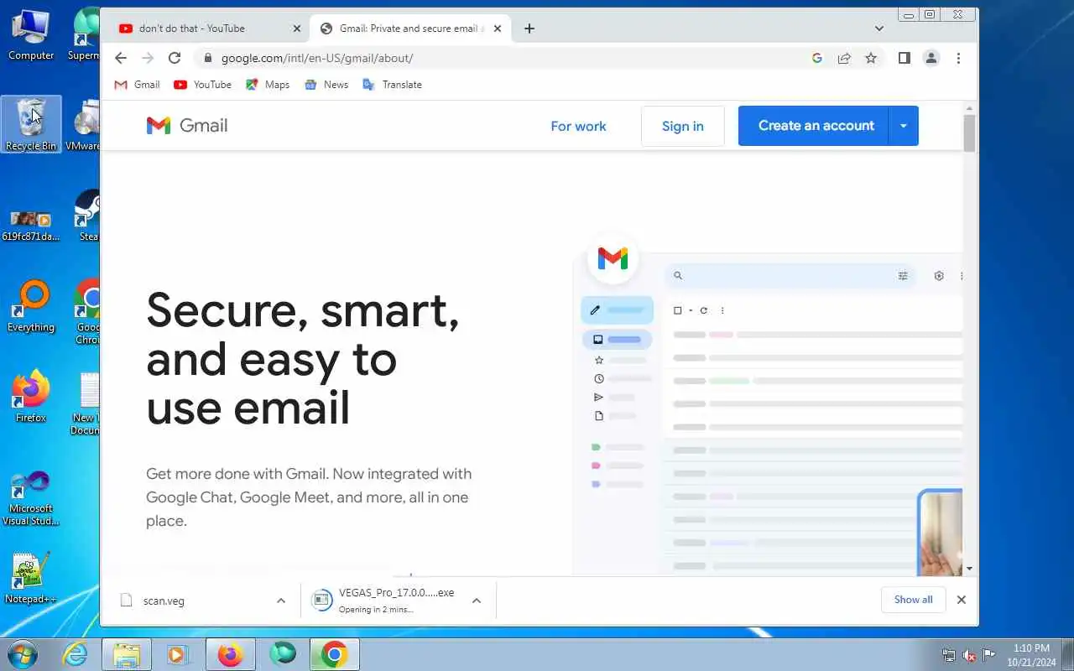Open the News bookmark
The width and height of the screenshot is (1074, 671).
click(326, 85)
